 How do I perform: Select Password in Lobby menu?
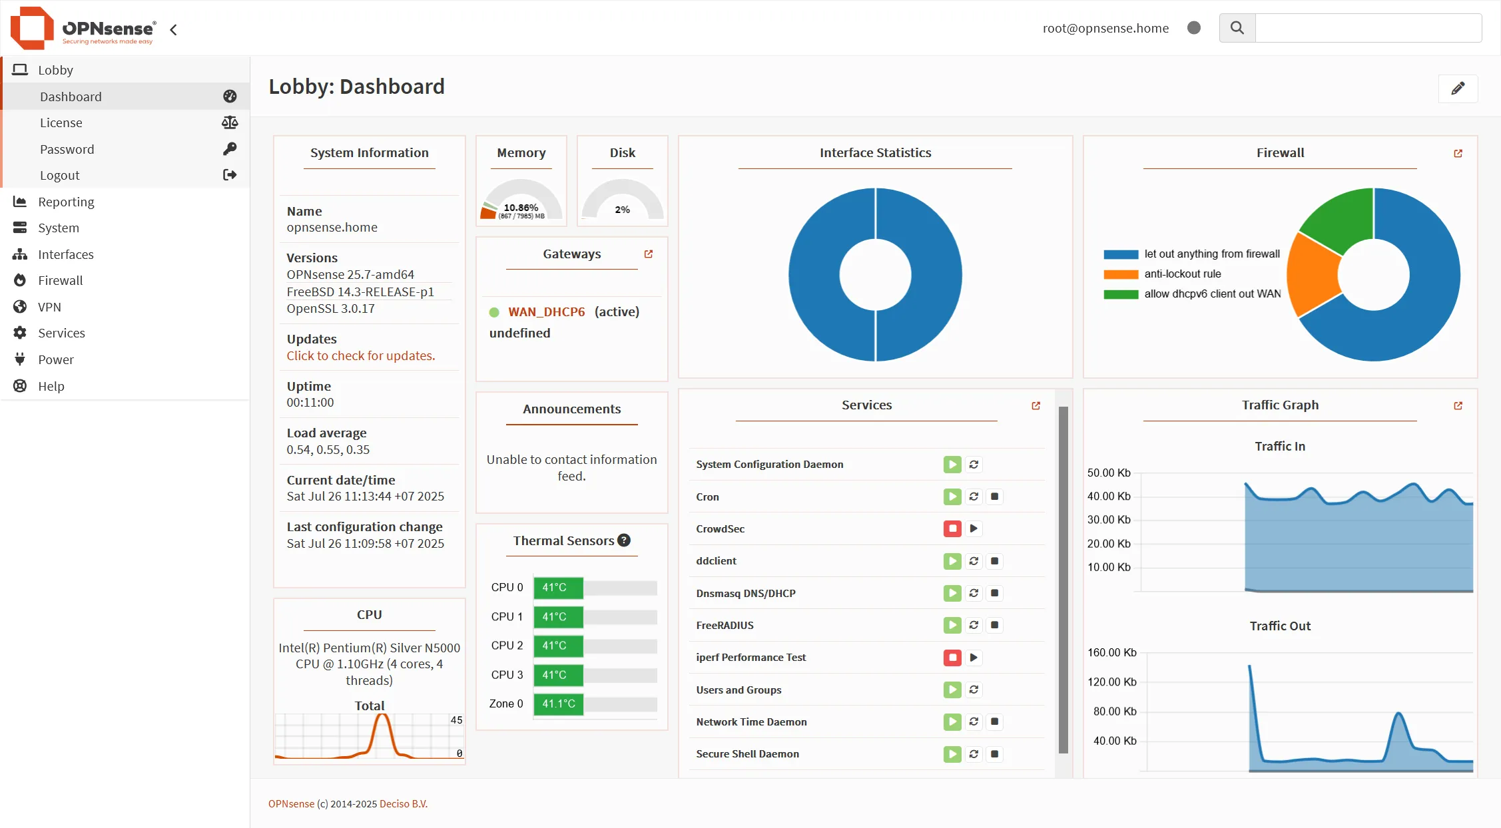[67, 149]
